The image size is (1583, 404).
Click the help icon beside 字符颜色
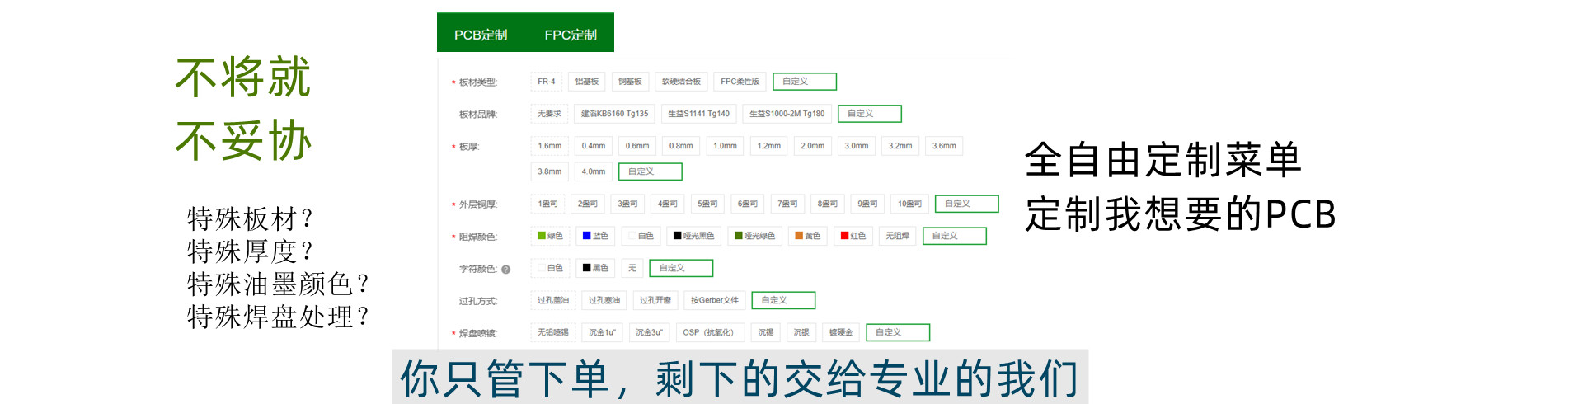tap(505, 269)
